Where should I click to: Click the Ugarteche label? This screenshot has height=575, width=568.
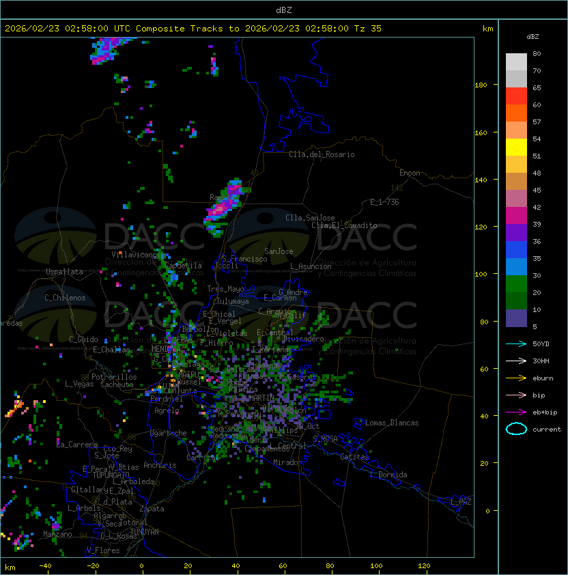click(x=169, y=433)
